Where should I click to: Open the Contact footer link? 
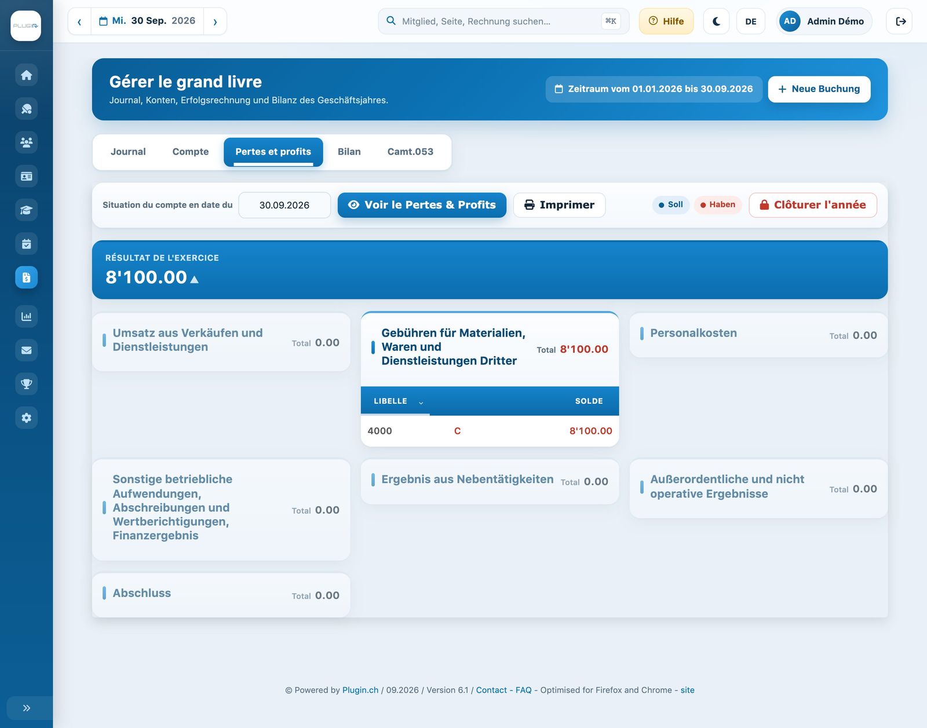pos(491,690)
